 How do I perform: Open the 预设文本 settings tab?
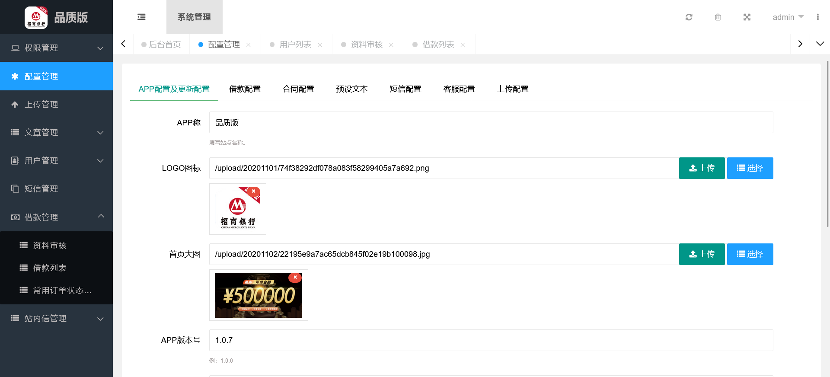pos(352,89)
